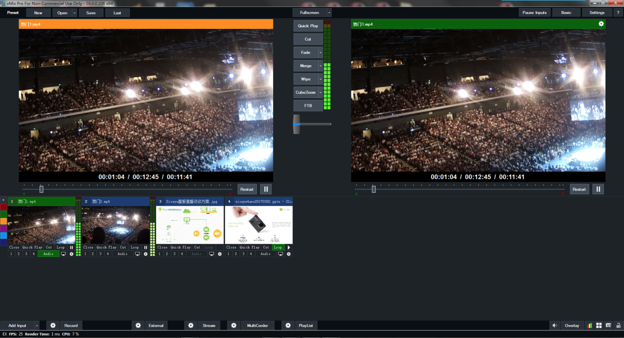Expand the Open preset dropdown arrow
624x338 pixels.
tap(74, 13)
